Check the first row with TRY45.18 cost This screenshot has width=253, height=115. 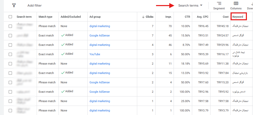(10, 26)
